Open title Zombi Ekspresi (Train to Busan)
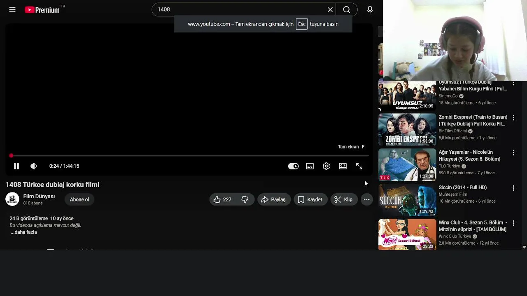Viewport: 527px width, 296px height. (473, 120)
